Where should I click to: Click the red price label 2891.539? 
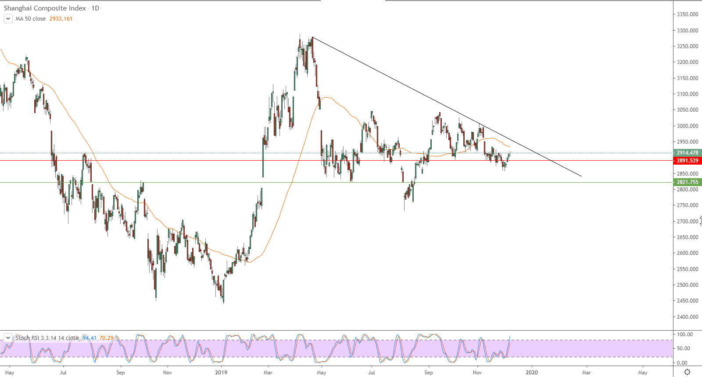pyautogui.click(x=688, y=161)
